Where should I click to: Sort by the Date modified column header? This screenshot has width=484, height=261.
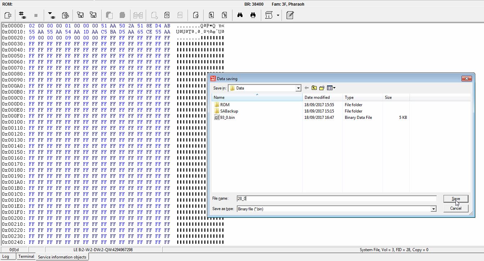point(323,98)
